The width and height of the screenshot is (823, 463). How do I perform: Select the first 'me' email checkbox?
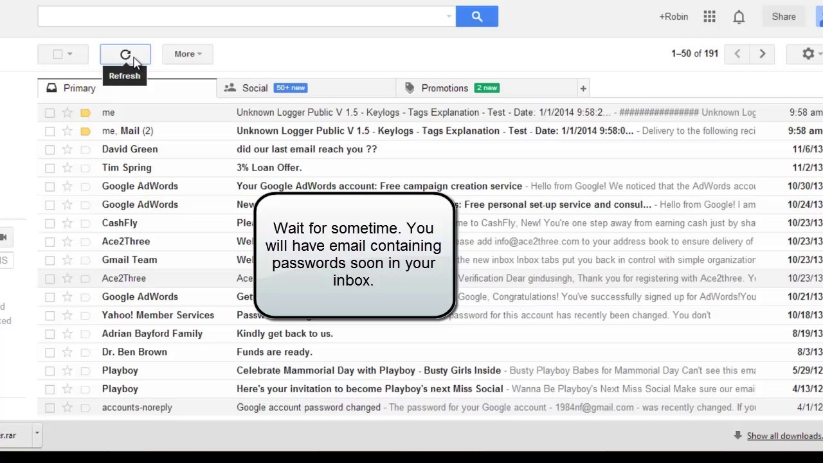(x=50, y=113)
